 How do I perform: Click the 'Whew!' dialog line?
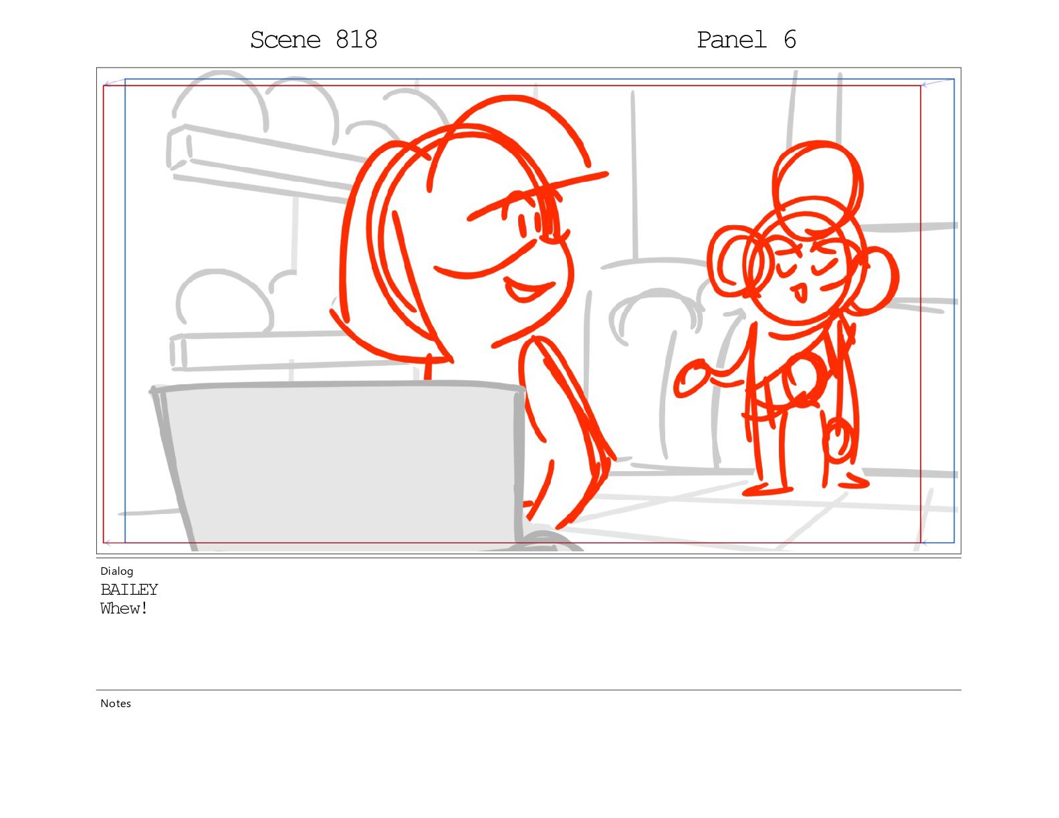click(124, 608)
